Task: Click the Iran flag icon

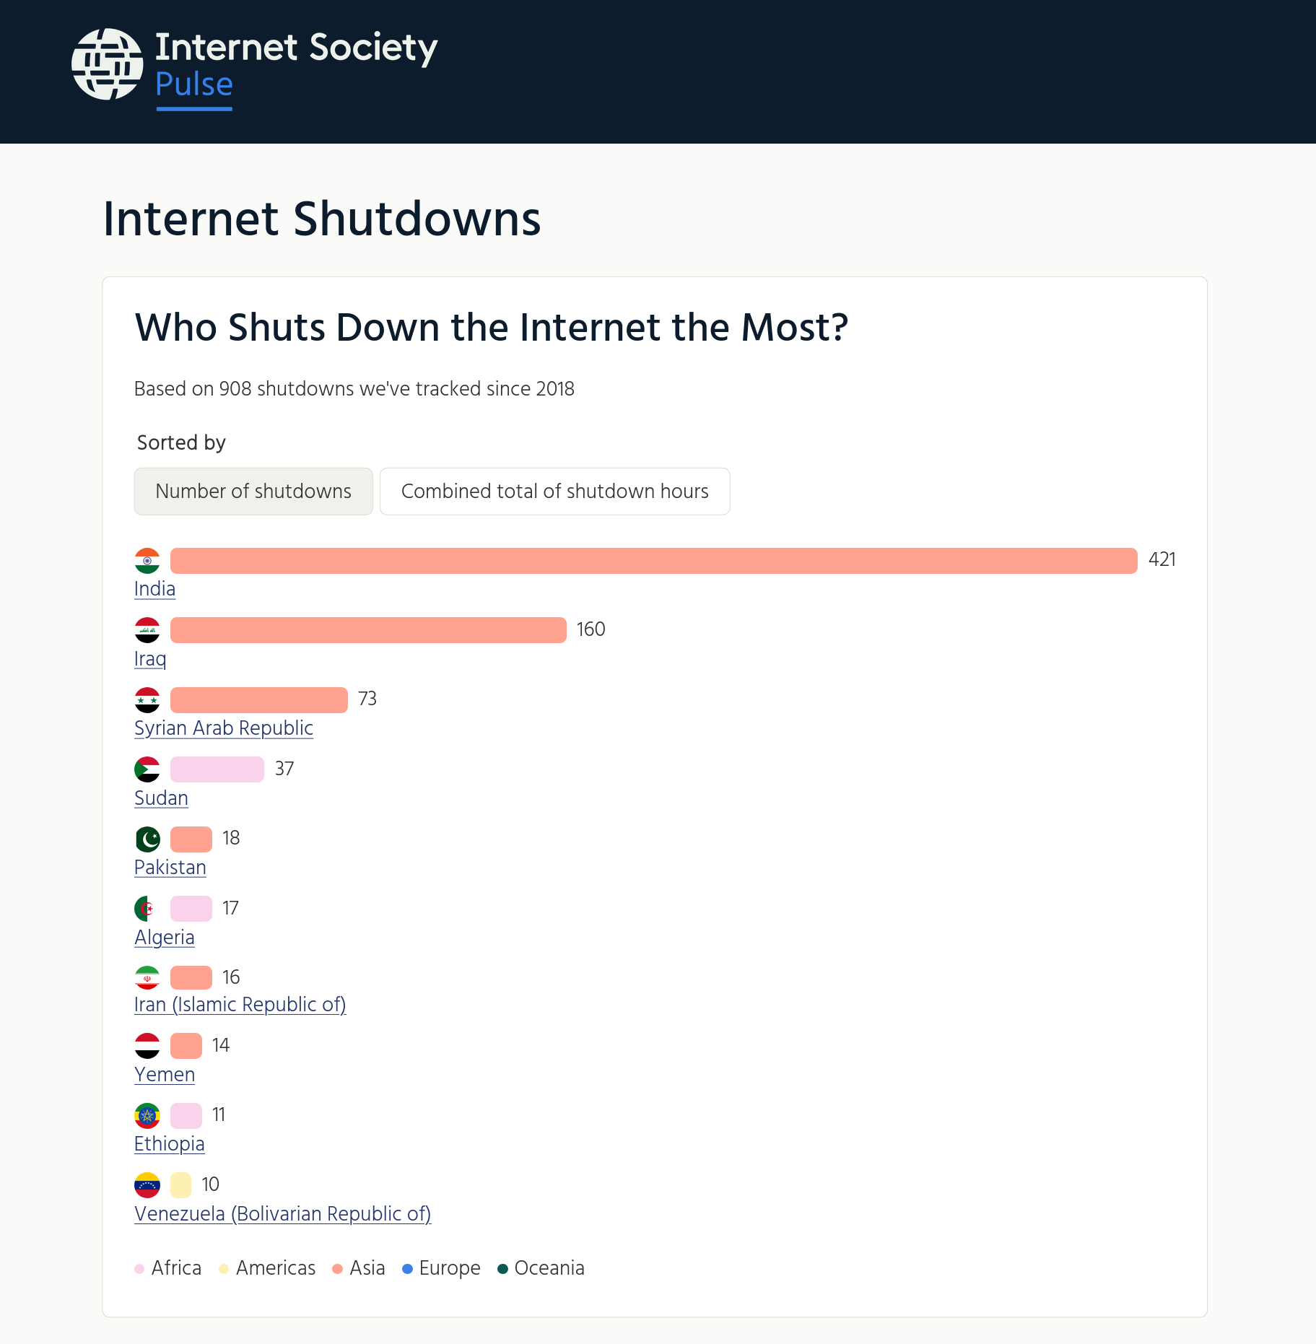Action: 147,977
